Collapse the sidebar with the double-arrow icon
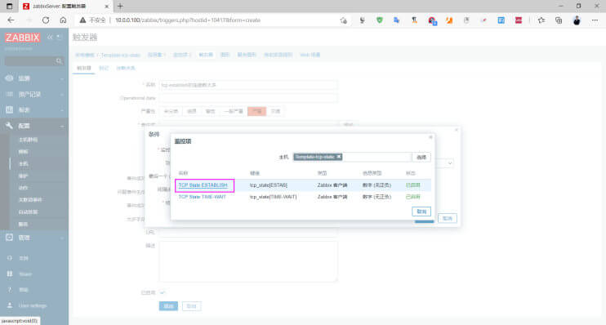 pyautogui.click(x=50, y=37)
